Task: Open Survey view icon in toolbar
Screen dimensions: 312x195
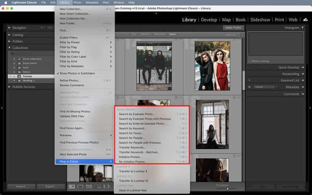Action: (x=97, y=186)
